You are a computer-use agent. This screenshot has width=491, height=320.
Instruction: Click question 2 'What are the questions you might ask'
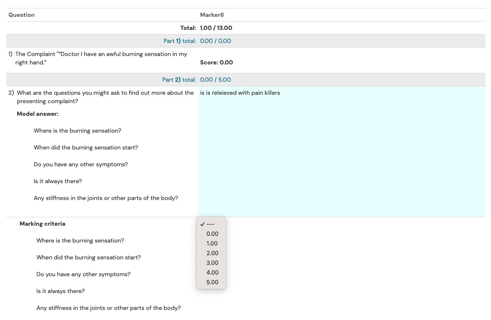(x=105, y=97)
